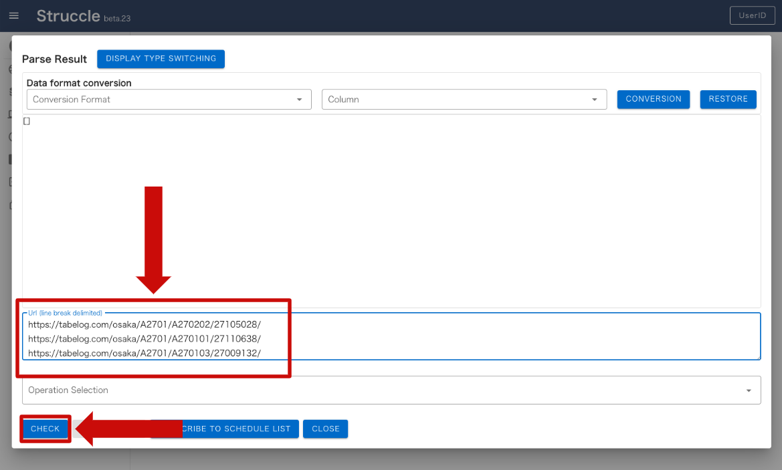Click the URL ending in 27105028
Image resolution: width=782 pixels, height=470 pixels.
click(x=144, y=324)
